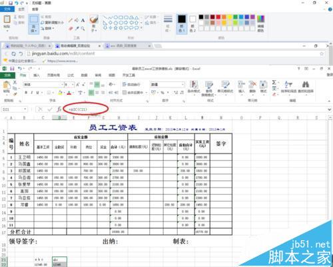Select the Magnifier tool in Paint
Viewport: 333px width, 267px height.
click(83, 29)
